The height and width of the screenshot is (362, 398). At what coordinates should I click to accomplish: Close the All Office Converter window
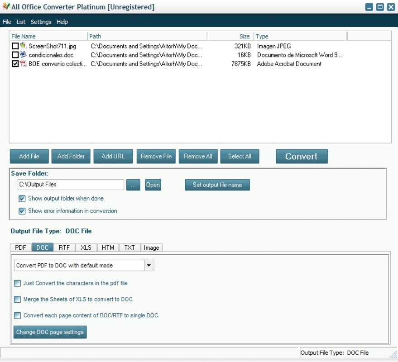point(391,7)
